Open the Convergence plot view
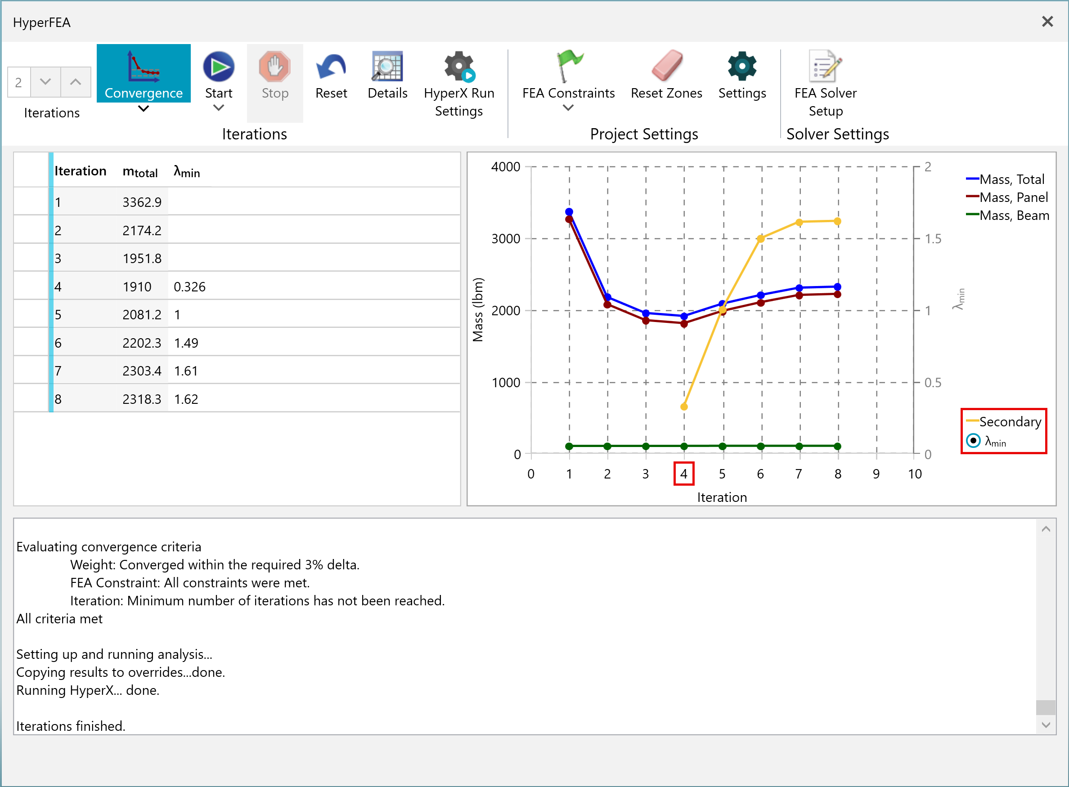Screen dimensions: 1069x787 click(x=144, y=73)
